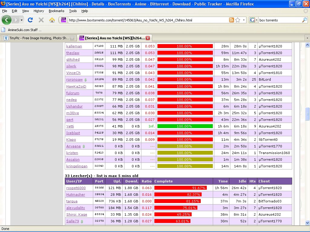This screenshot has height=232, width=310.
Task: Open the Ushandur user link
Action: coord(74,106)
